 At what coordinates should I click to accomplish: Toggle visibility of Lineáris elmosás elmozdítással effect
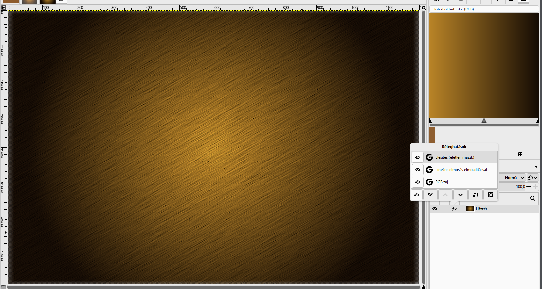click(x=418, y=170)
